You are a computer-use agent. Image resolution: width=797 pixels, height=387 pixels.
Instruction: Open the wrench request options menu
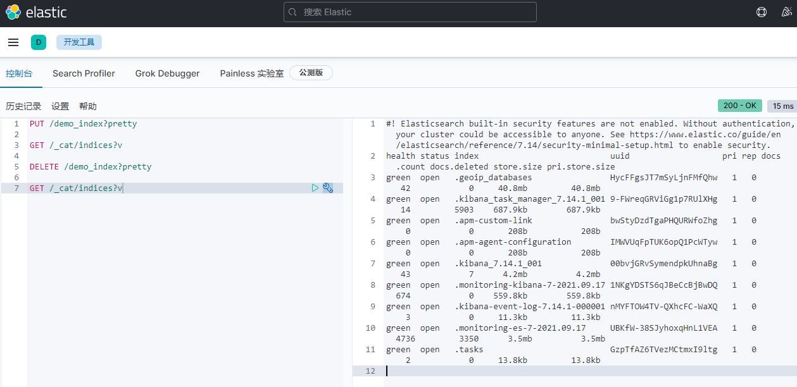327,188
